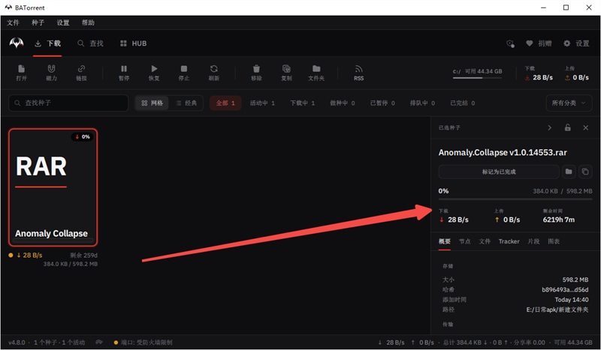Select the 经典 classic view toggle
Viewport: 601px width, 350px height.
click(x=186, y=103)
